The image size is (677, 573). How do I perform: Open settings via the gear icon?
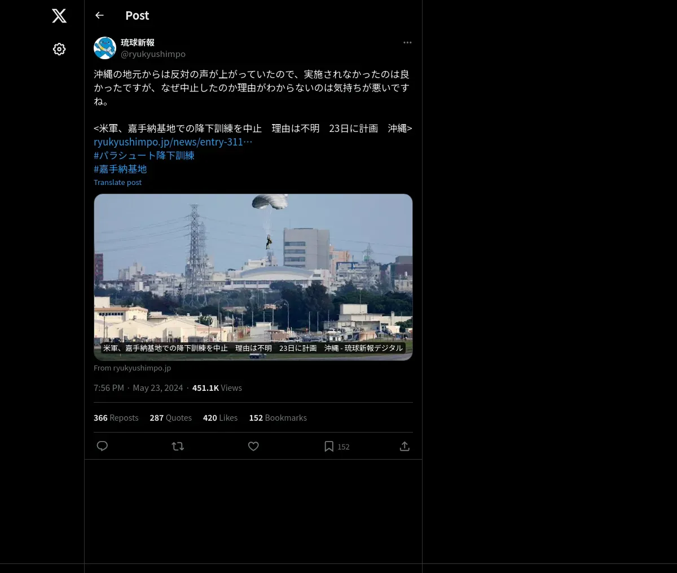[x=59, y=49]
